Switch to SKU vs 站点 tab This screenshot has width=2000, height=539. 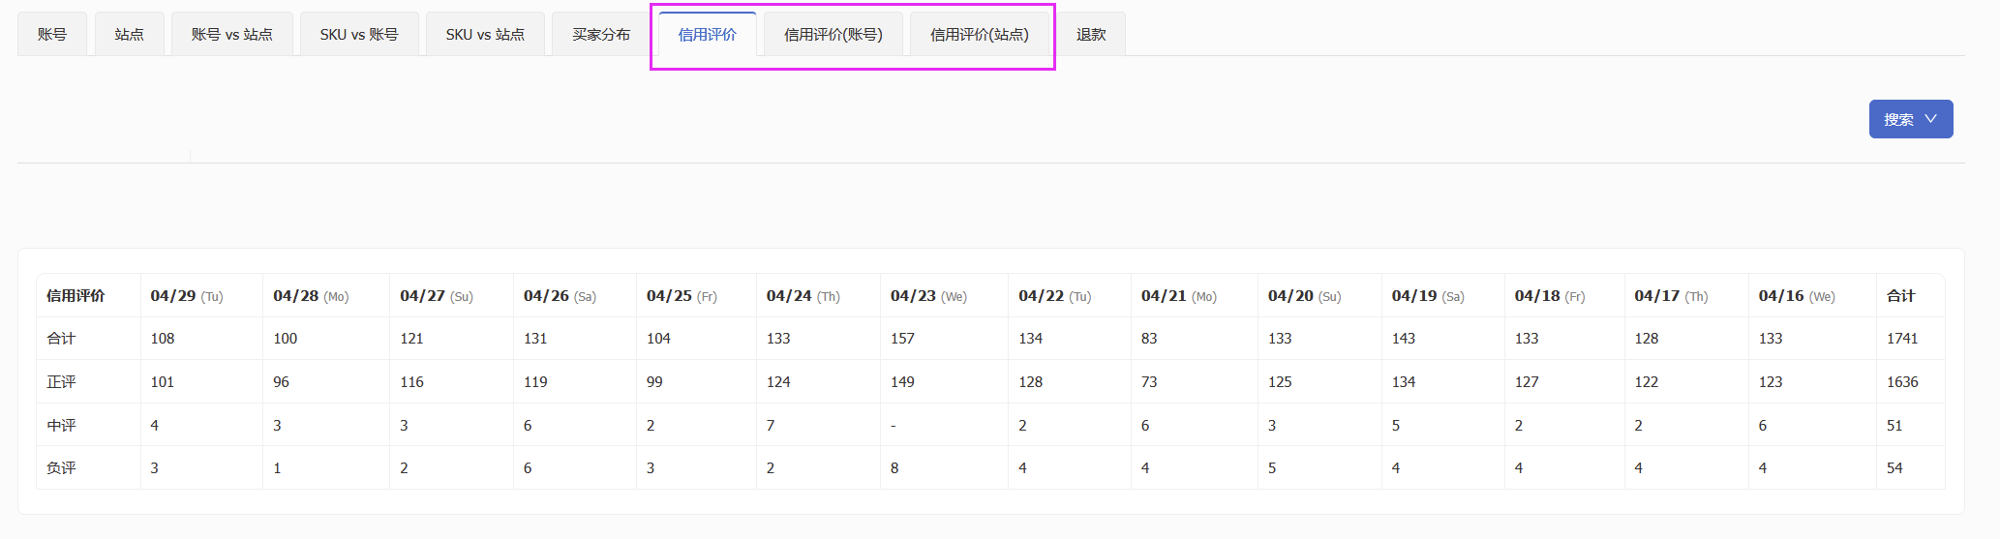pyautogui.click(x=485, y=34)
